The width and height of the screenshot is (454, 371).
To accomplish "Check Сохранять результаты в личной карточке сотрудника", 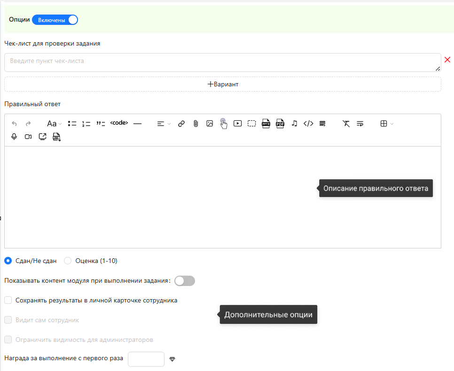I will (x=8, y=300).
